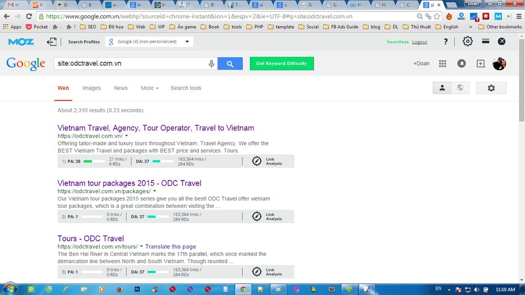Click the volume icon in system tray

[x=477, y=290]
